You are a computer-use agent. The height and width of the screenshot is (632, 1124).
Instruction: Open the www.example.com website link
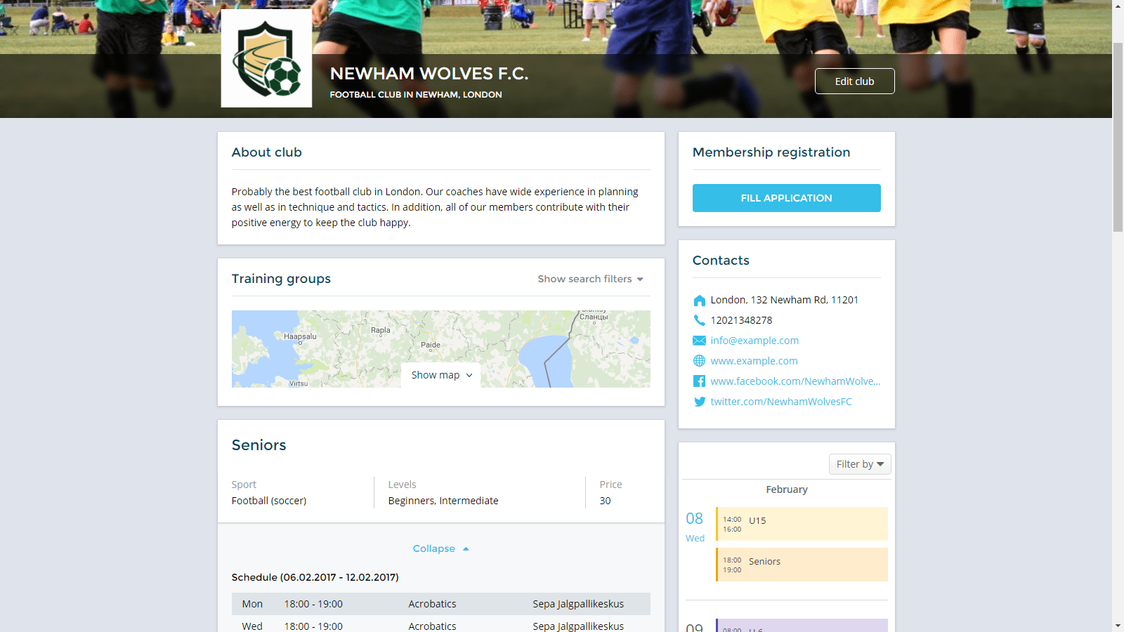click(x=754, y=361)
